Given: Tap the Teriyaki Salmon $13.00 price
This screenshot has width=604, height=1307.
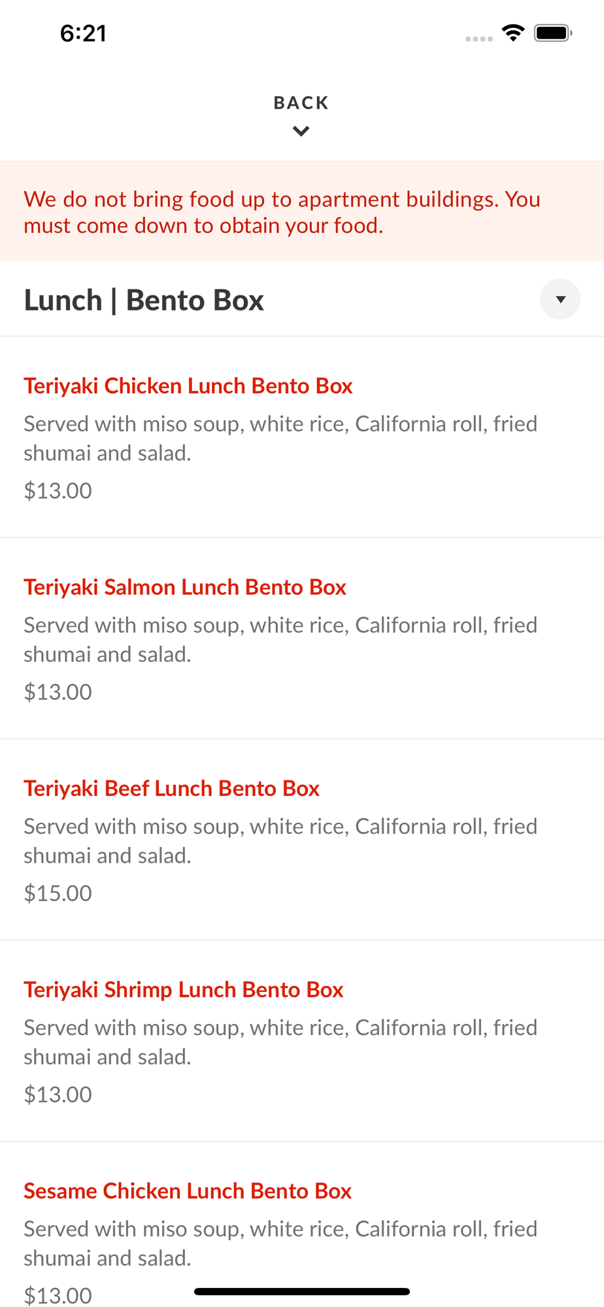Looking at the screenshot, I should tap(58, 691).
